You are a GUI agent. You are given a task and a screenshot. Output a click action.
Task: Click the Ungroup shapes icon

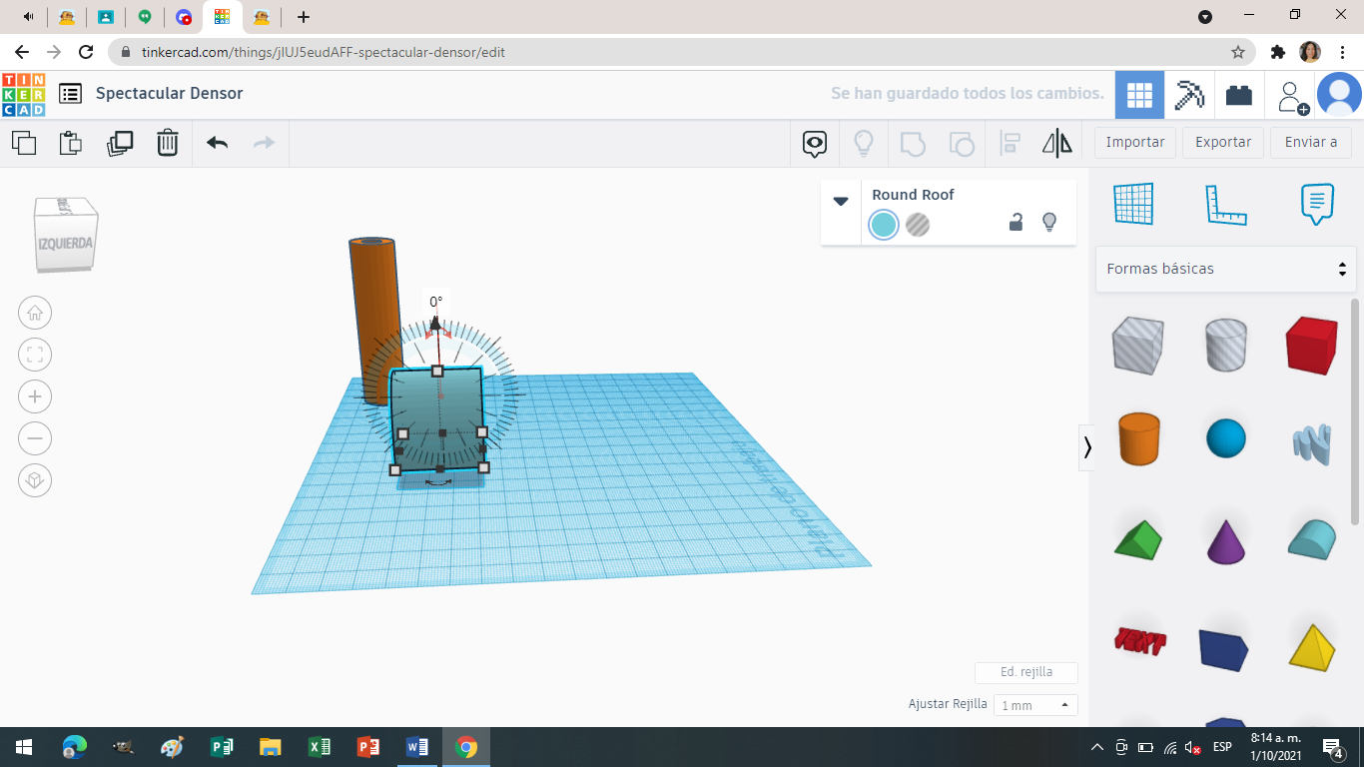[x=962, y=144]
